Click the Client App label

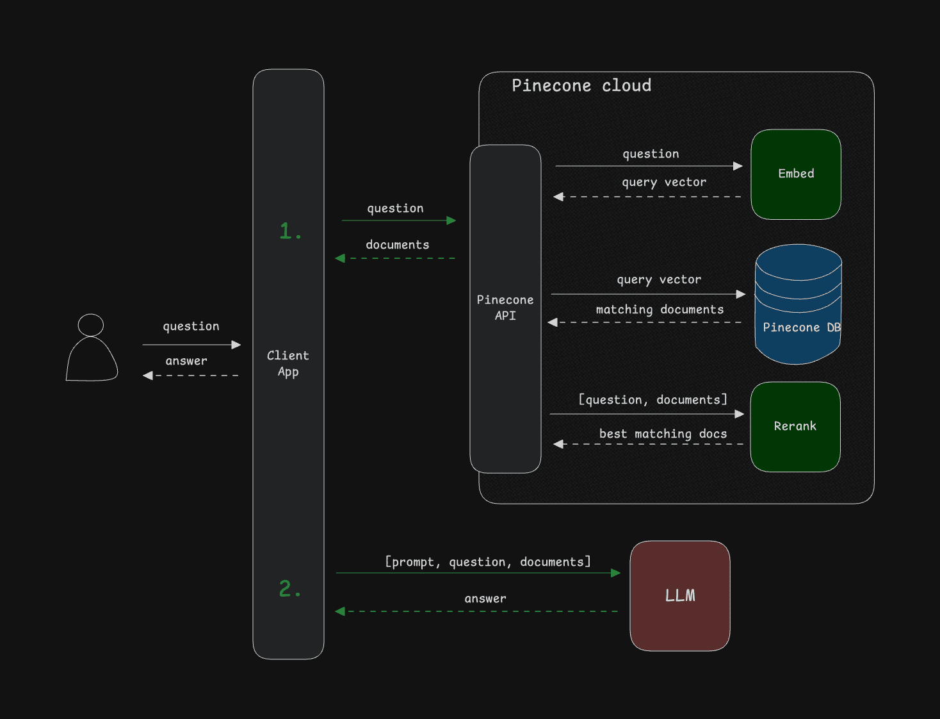288,363
